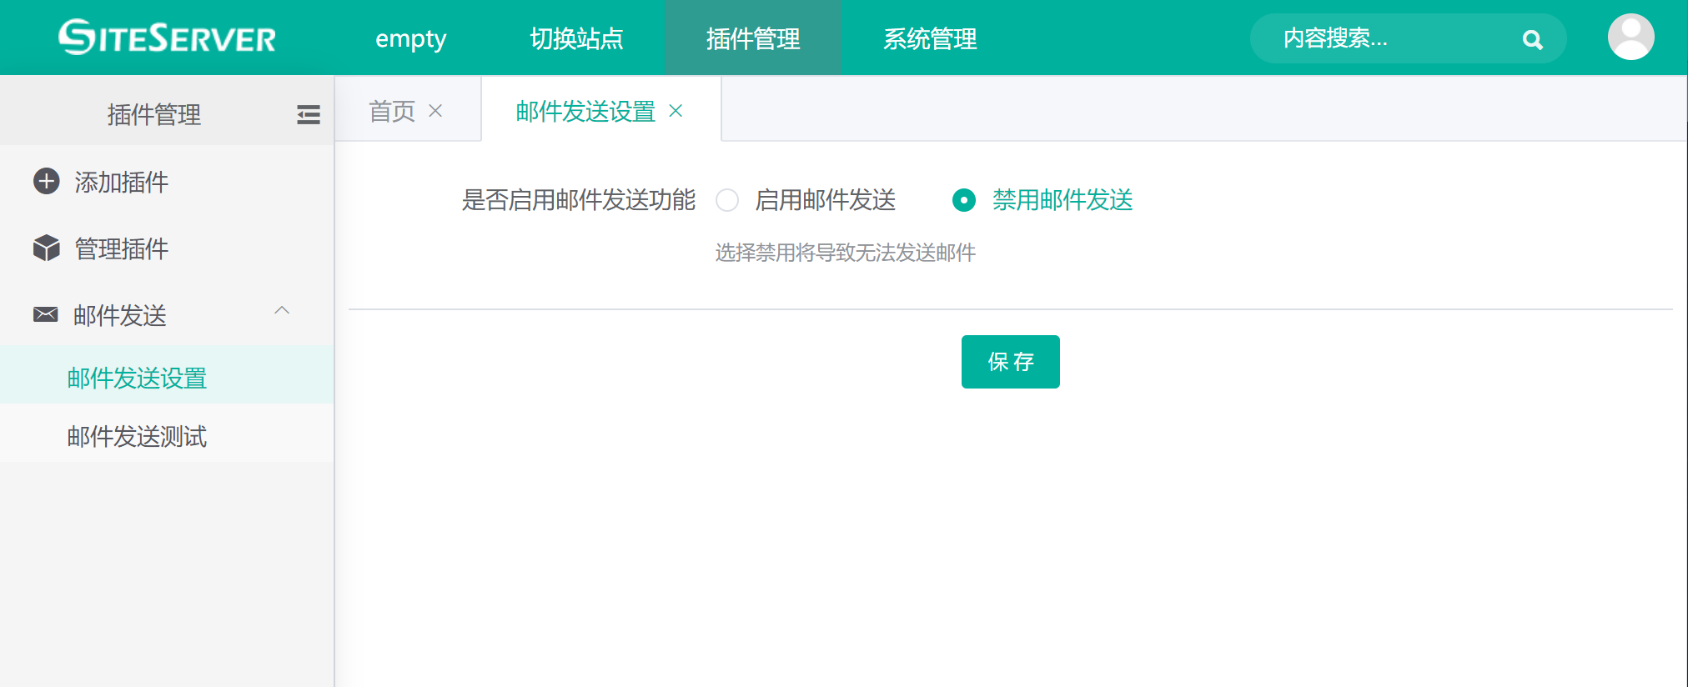Click the envelope icon for 邮件发送

pos(46,314)
